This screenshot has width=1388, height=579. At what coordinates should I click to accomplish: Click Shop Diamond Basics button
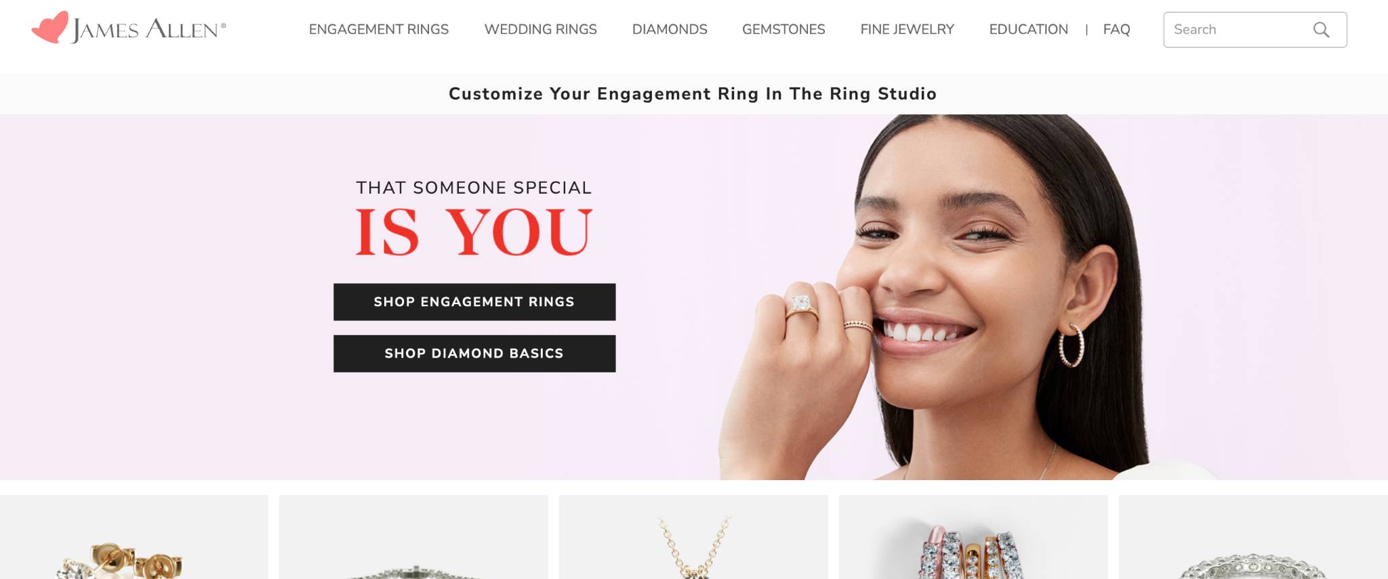474,353
